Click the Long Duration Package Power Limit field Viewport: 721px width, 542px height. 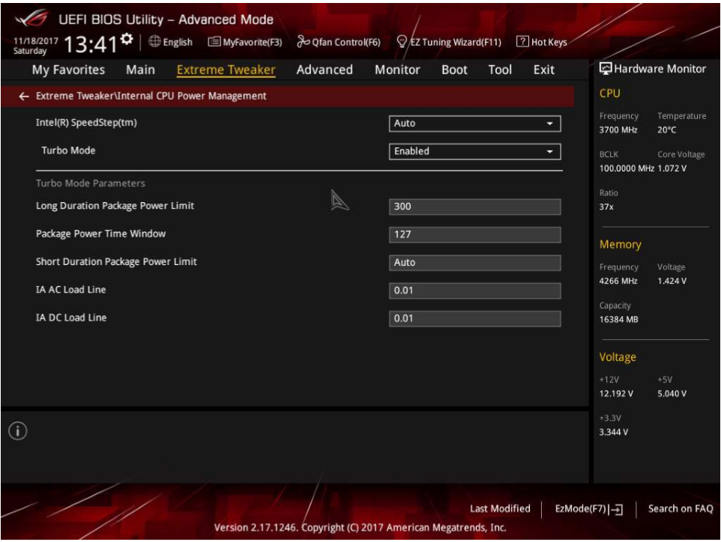coord(474,207)
